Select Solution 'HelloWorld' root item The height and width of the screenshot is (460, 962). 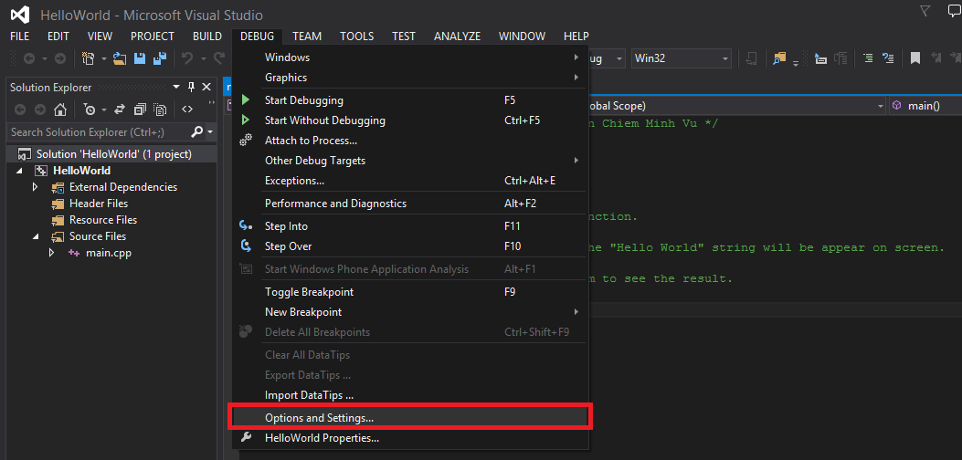point(111,154)
